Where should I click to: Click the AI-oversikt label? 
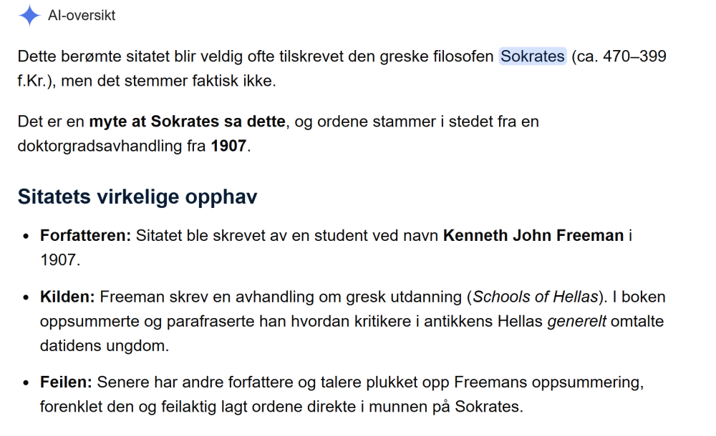[82, 16]
